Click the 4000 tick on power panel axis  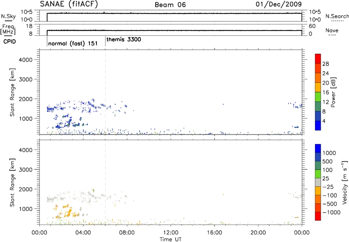26,60
